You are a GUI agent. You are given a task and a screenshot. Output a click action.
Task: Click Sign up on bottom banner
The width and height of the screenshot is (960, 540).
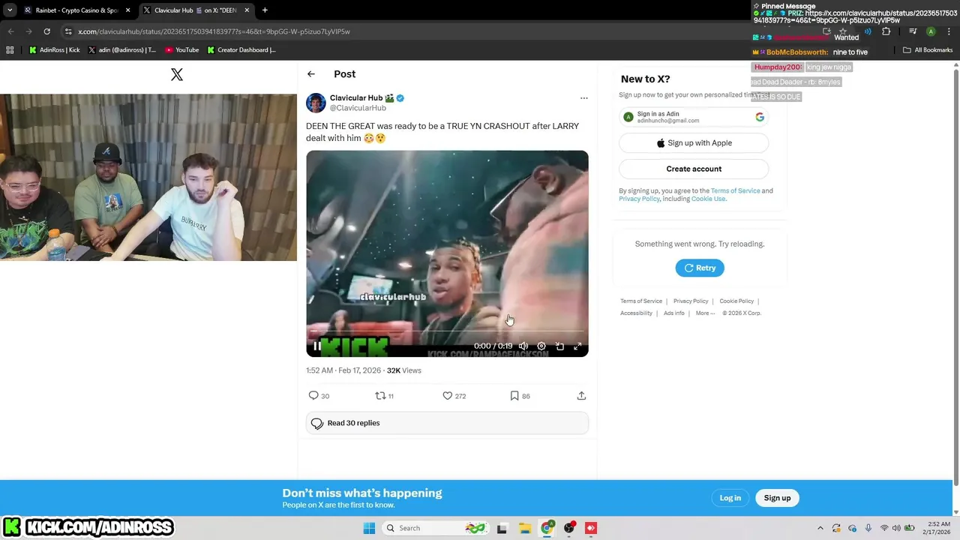(x=777, y=498)
